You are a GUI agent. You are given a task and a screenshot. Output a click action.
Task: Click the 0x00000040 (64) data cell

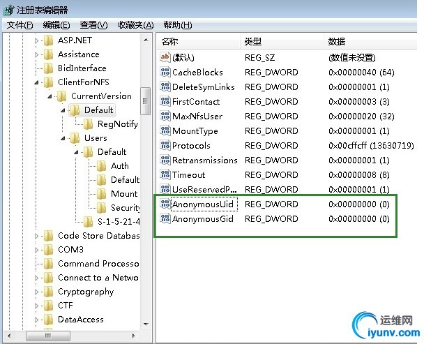pos(361,73)
